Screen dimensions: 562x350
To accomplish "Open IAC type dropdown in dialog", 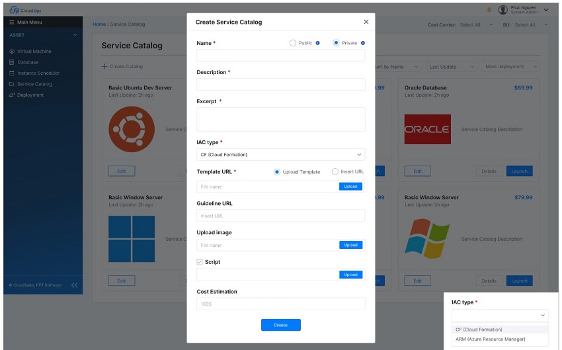I will coord(280,155).
